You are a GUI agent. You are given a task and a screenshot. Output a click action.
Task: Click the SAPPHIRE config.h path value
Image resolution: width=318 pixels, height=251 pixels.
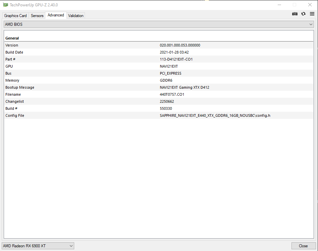[x=215, y=115]
